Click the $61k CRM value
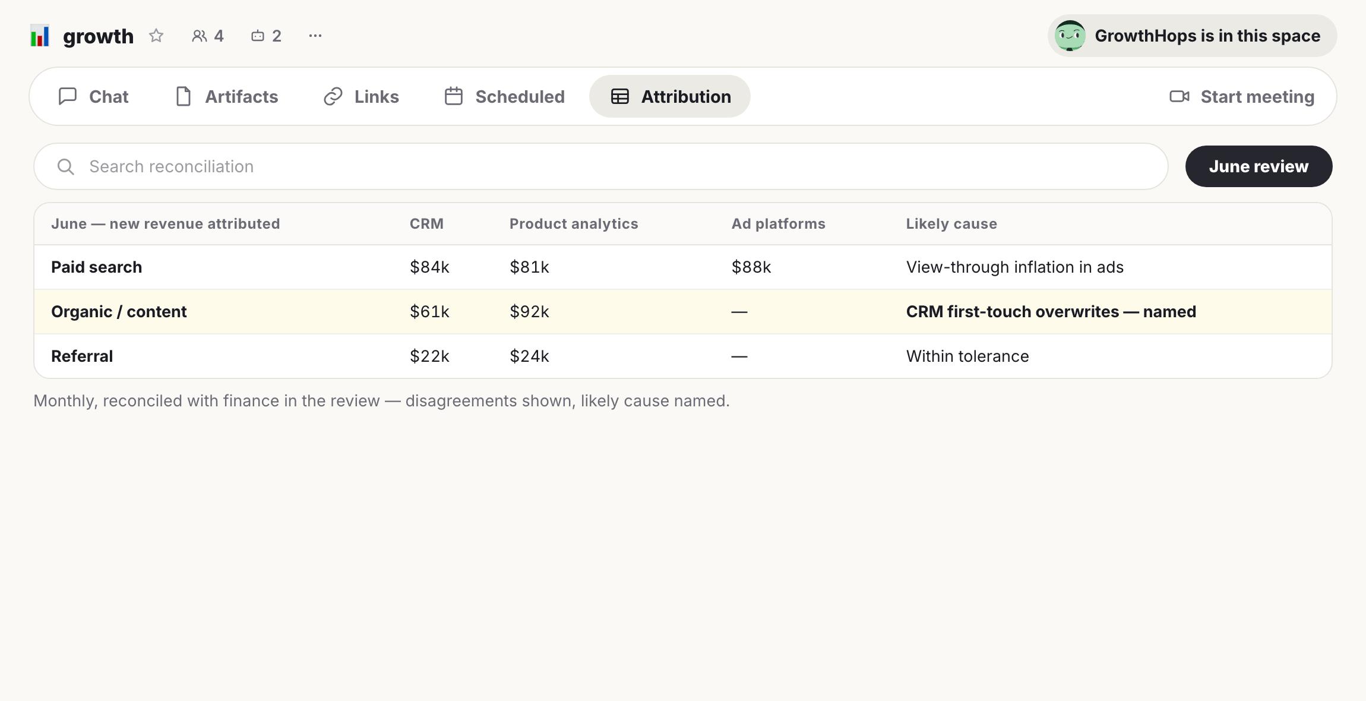Image resolution: width=1366 pixels, height=701 pixels. (429, 312)
